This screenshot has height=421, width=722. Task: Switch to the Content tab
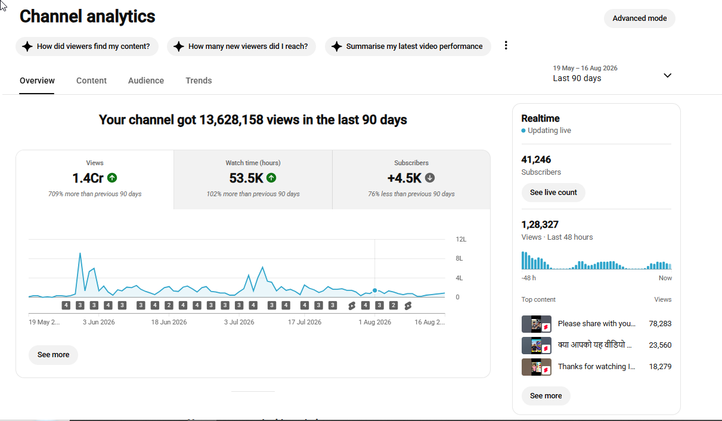pyautogui.click(x=91, y=81)
